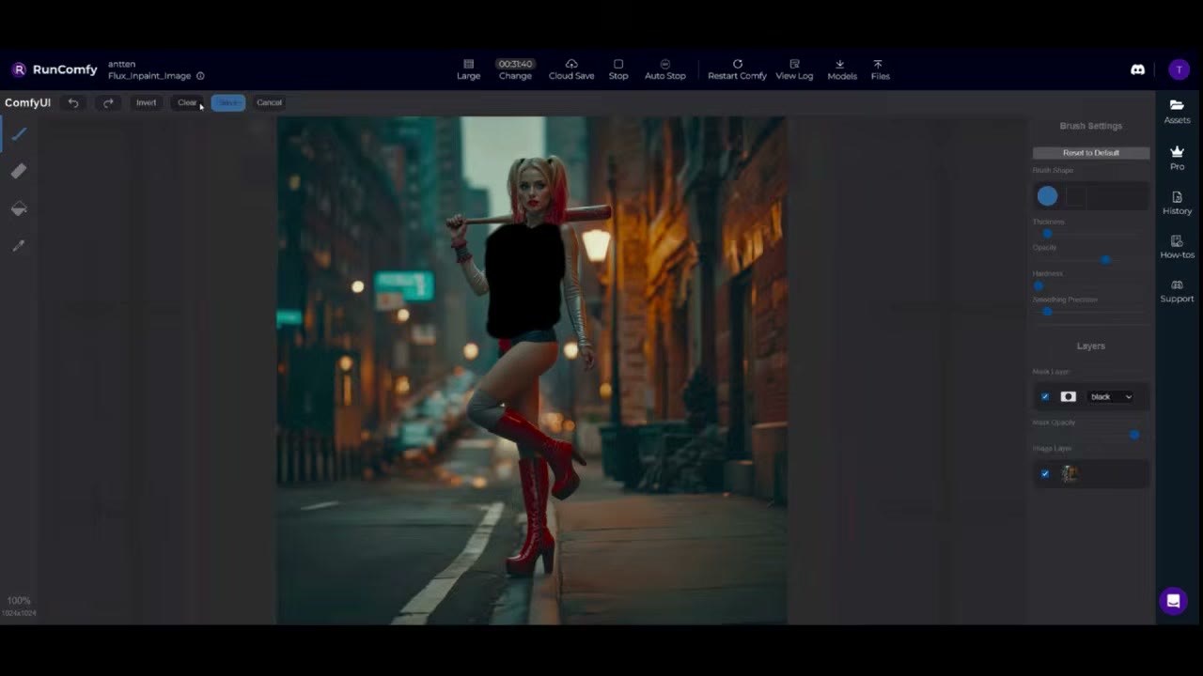Click the image layer thumbnail
Viewport: 1203px width, 676px height.
coord(1069,474)
